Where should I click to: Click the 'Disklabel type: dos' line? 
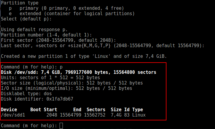tap(26, 93)
